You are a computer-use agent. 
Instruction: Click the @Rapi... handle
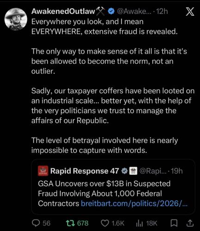(153, 171)
